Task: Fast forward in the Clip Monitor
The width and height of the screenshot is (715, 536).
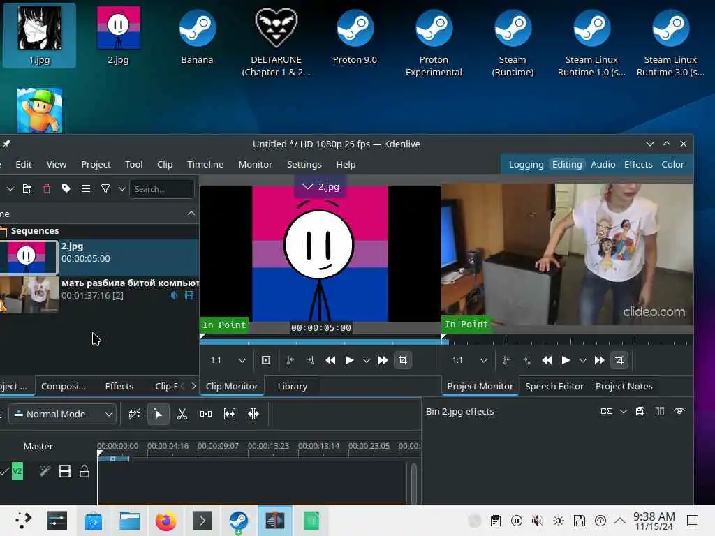Action: click(x=383, y=361)
